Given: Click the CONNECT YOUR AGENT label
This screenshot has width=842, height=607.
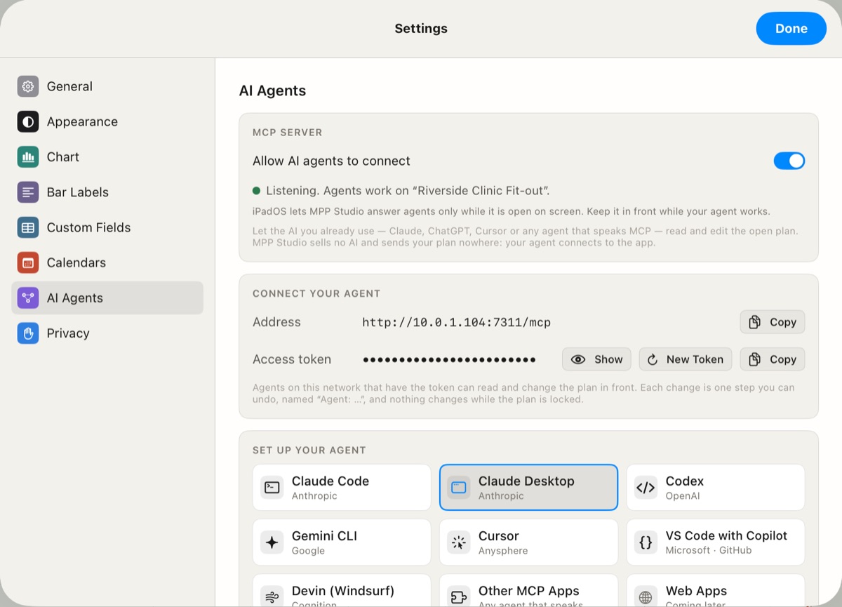Looking at the screenshot, I should (x=316, y=293).
